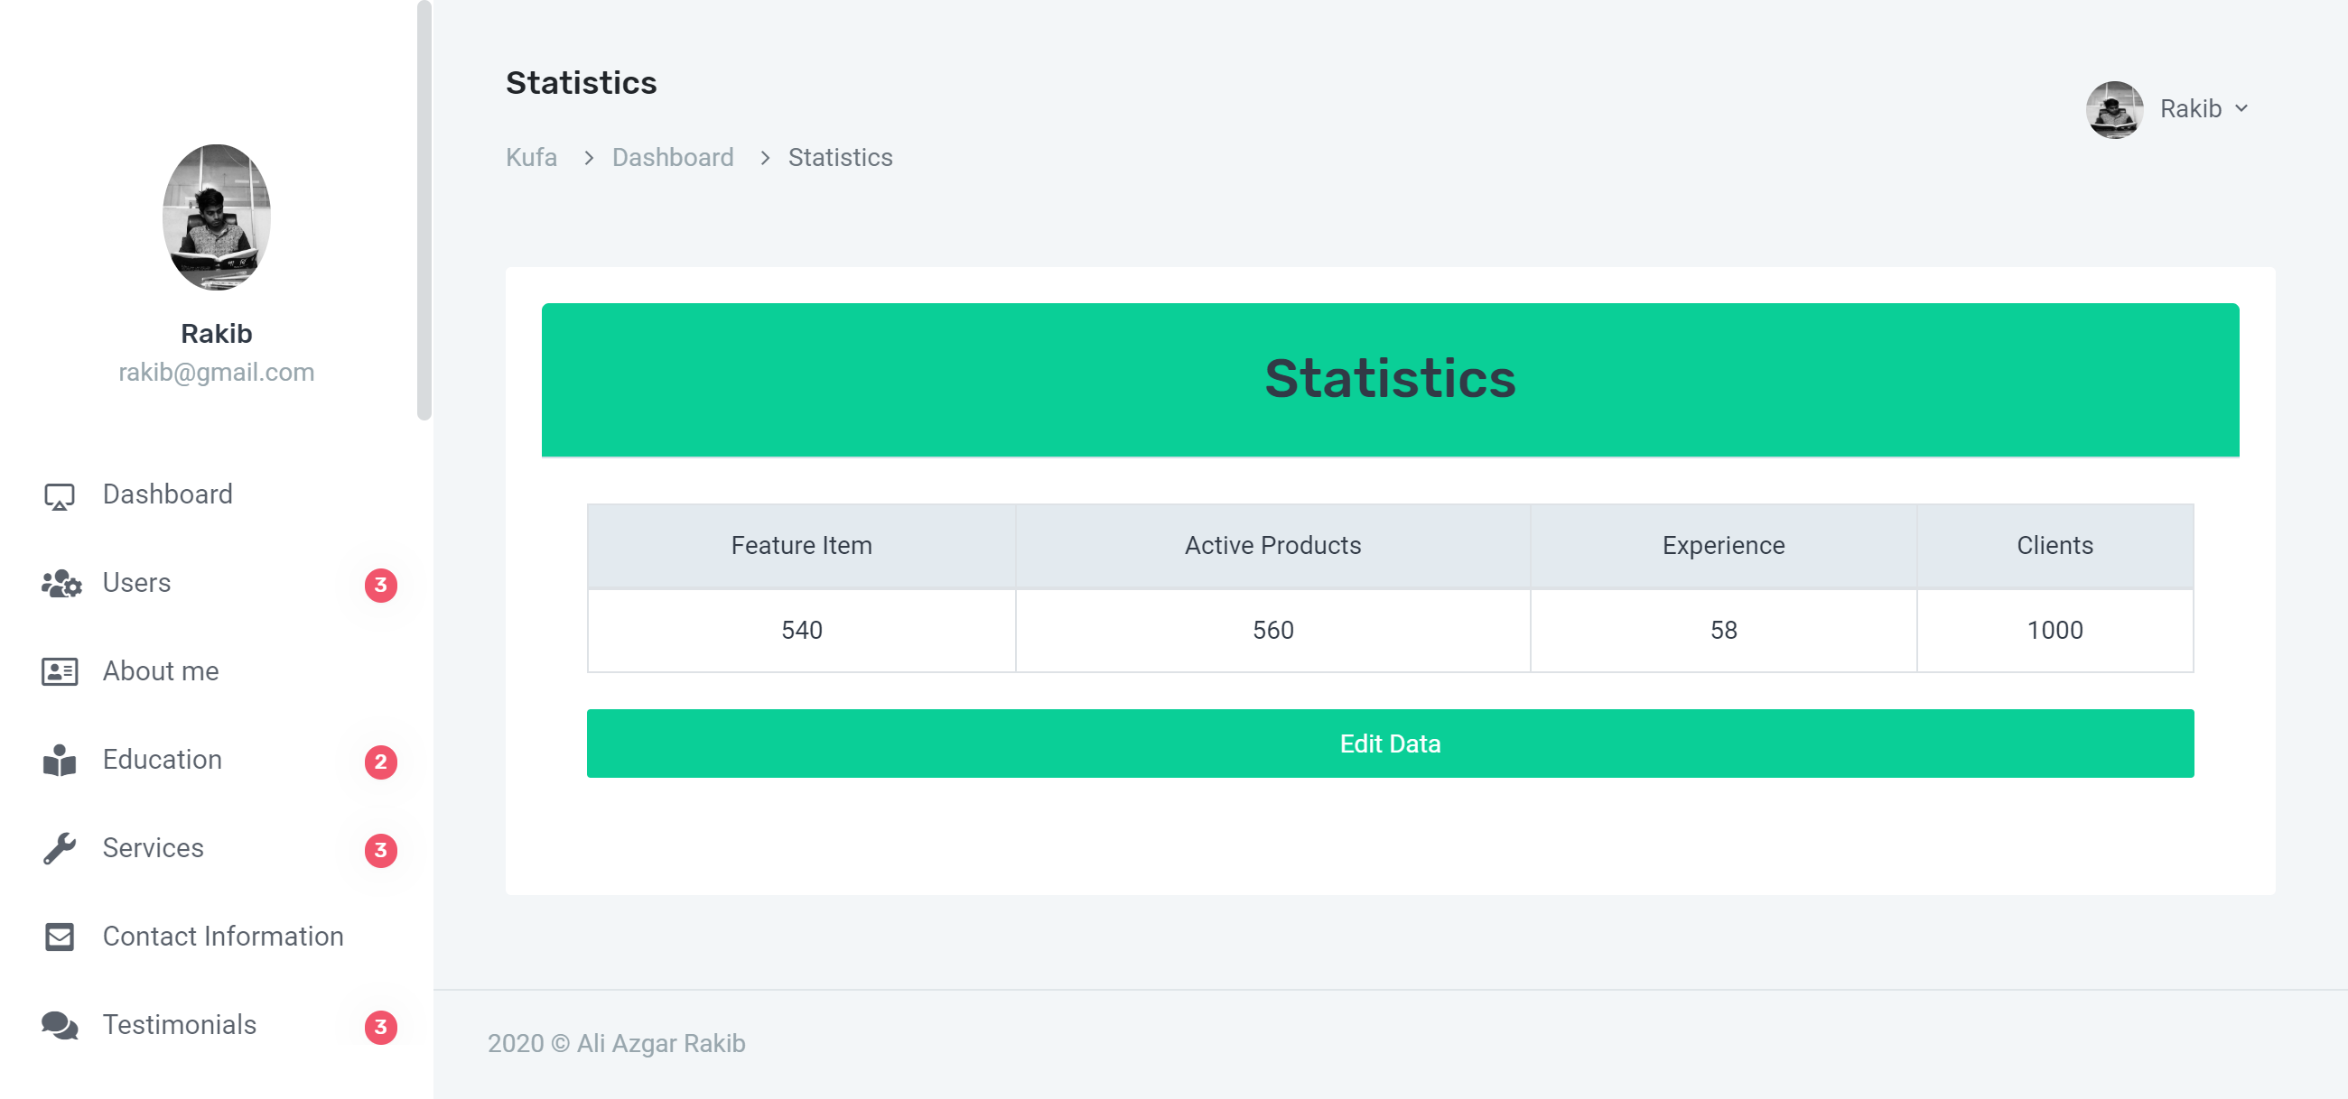
Task: Click the Users group-gear icon
Action: click(61, 584)
